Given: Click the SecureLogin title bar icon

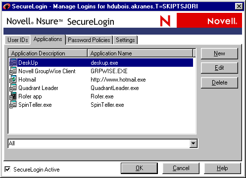Looking at the screenshot, I should [x=7, y=6].
